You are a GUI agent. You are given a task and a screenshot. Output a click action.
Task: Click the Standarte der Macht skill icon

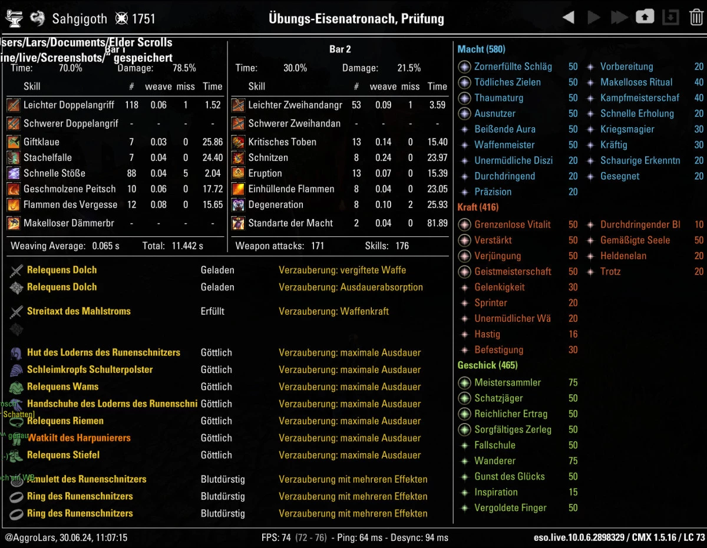click(x=238, y=223)
